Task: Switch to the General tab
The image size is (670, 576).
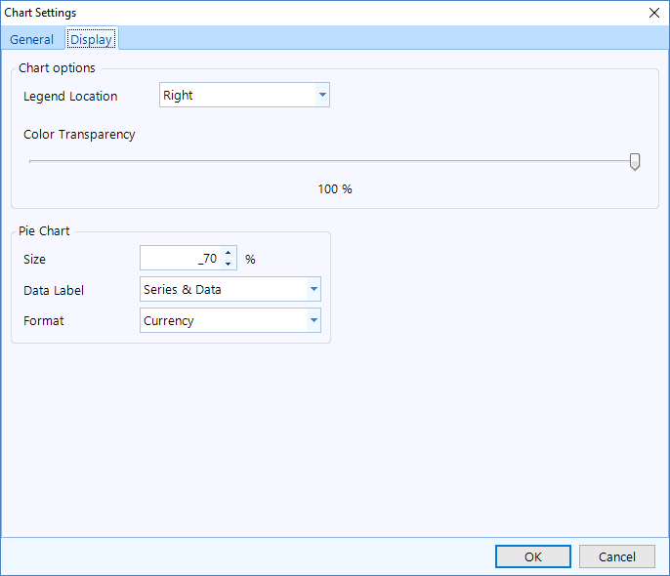Action: coord(31,39)
